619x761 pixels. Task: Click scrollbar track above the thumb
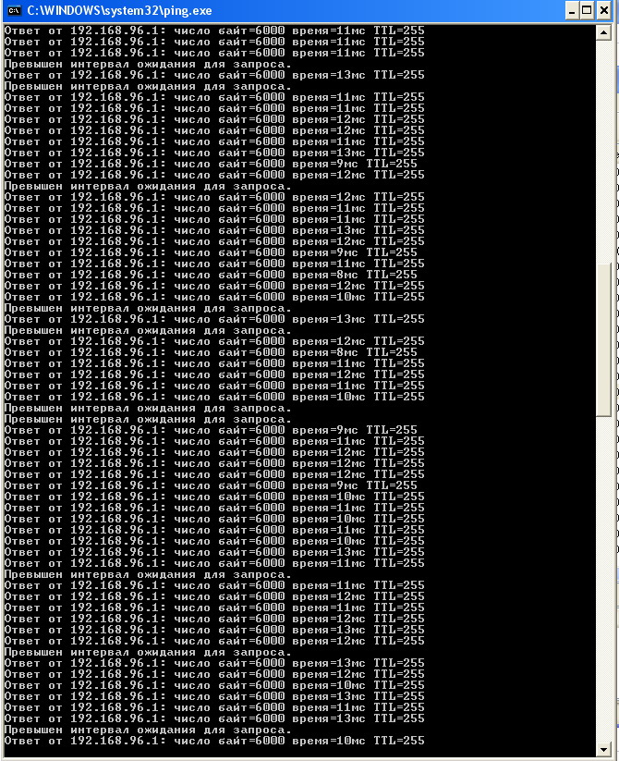click(x=603, y=152)
